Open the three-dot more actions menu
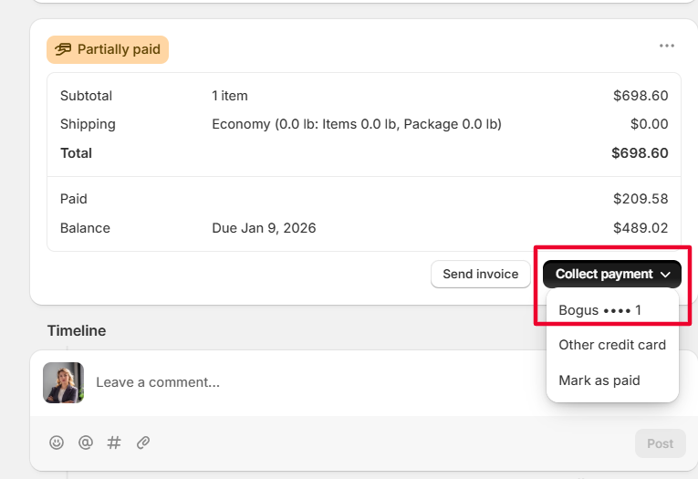 click(666, 46)
